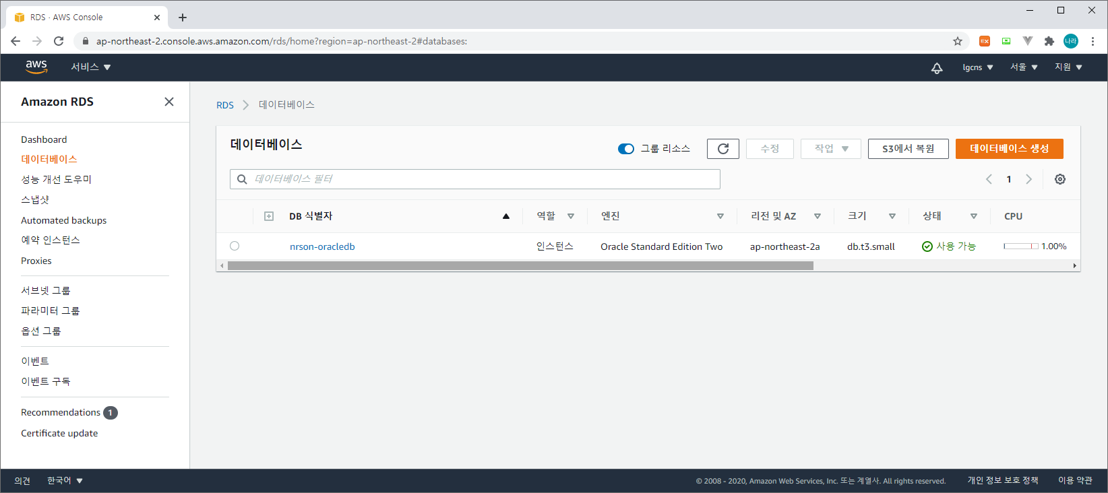
Task: Open 개인 정보 보호 정책 link
Action: click(x=1003, y=481)
